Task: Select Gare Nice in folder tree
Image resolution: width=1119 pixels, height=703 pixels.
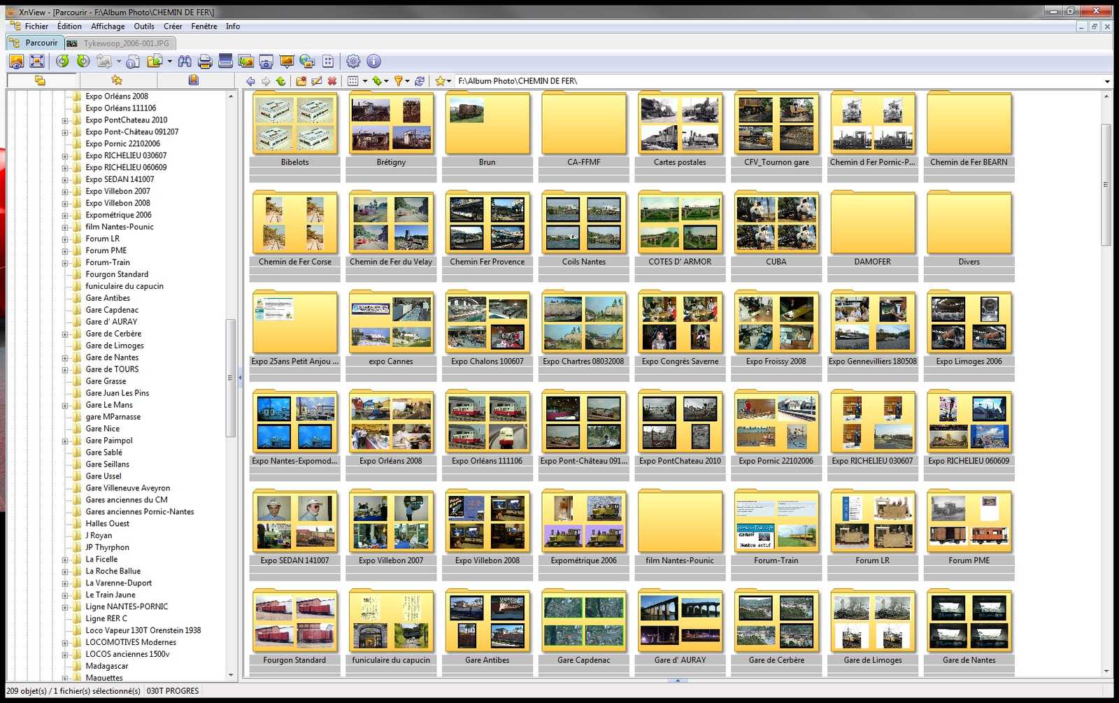Action: click(x=102, y=429)
